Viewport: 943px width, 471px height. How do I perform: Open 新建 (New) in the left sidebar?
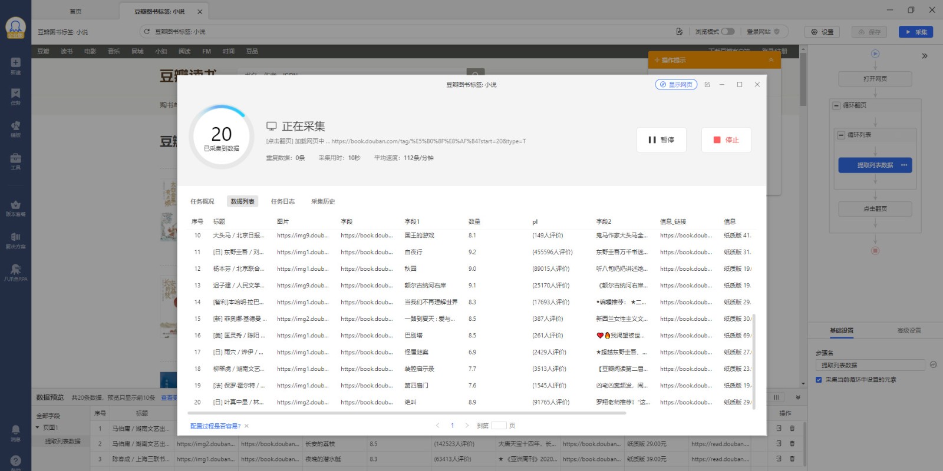pos(15,65)
